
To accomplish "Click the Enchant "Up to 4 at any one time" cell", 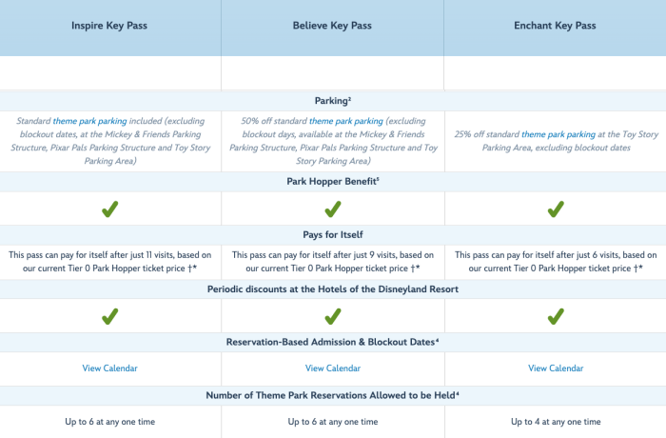I will (x=556, y=421).
